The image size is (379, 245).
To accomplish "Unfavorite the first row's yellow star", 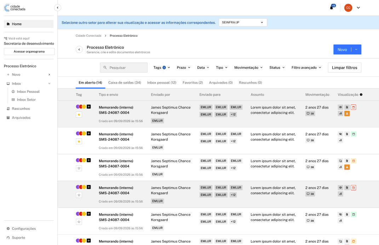I will point(79,115).
